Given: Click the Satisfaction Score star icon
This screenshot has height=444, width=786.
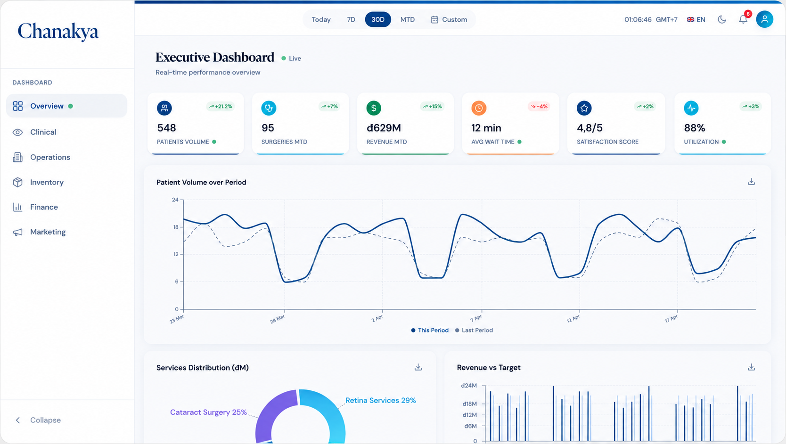Looking at the screenshot, I should point(584,108).
